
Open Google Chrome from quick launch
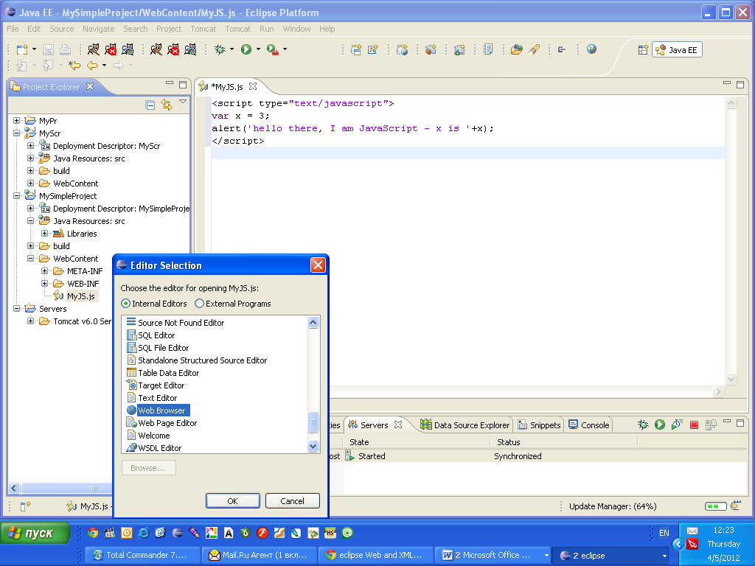pos(94,533)
